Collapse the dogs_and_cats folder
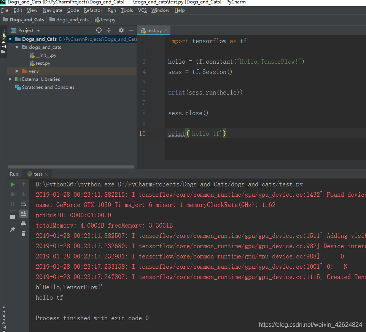The height and width of the screenshot is (332, 366). tap(17, 47)
